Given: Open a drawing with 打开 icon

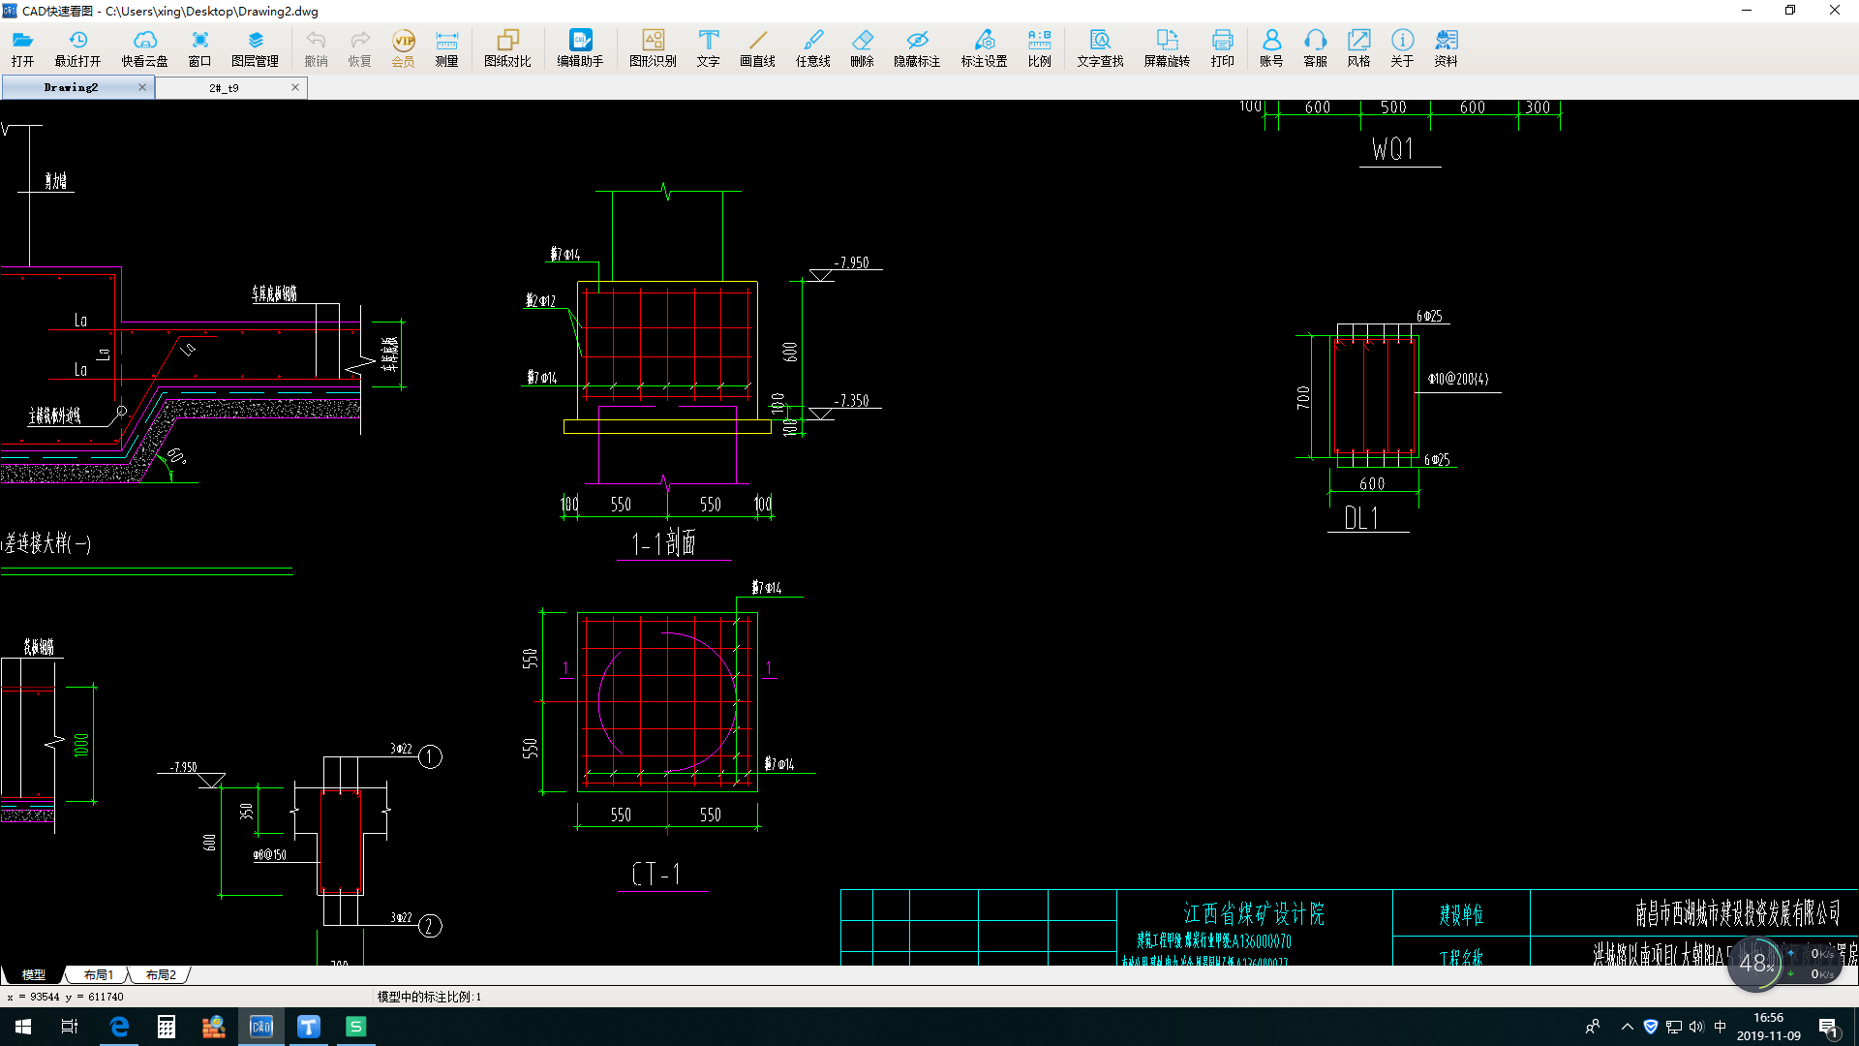Looking at the screenshot, I should 22,47.
